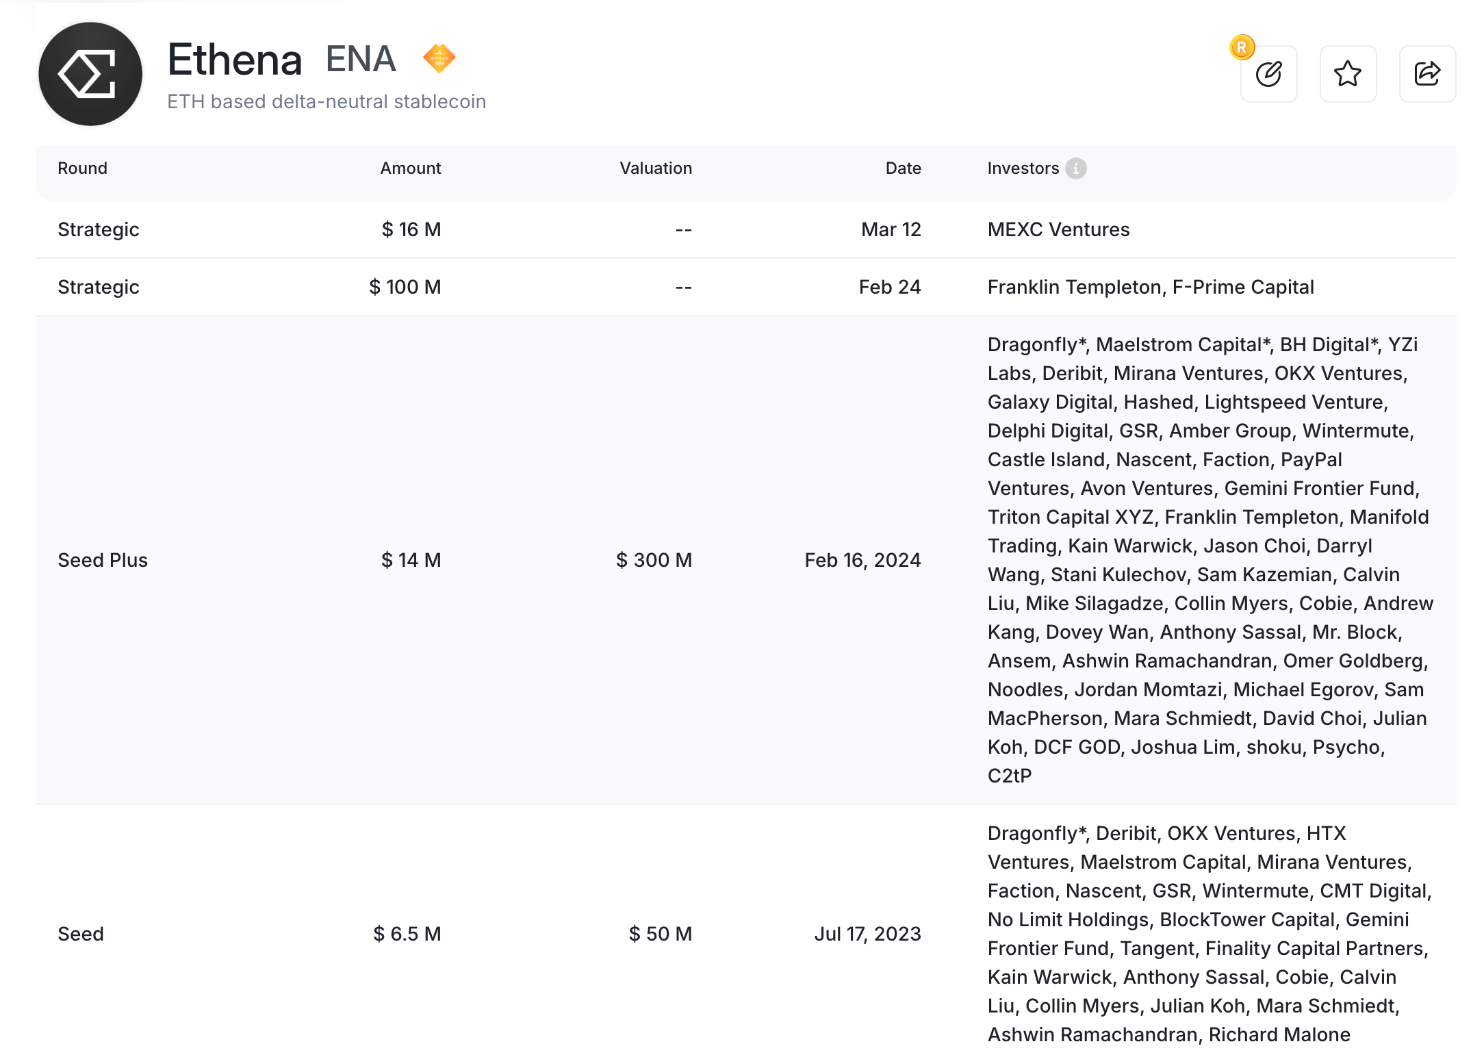
Task: Click the Round column header
Action: click(x=82, y=168)
